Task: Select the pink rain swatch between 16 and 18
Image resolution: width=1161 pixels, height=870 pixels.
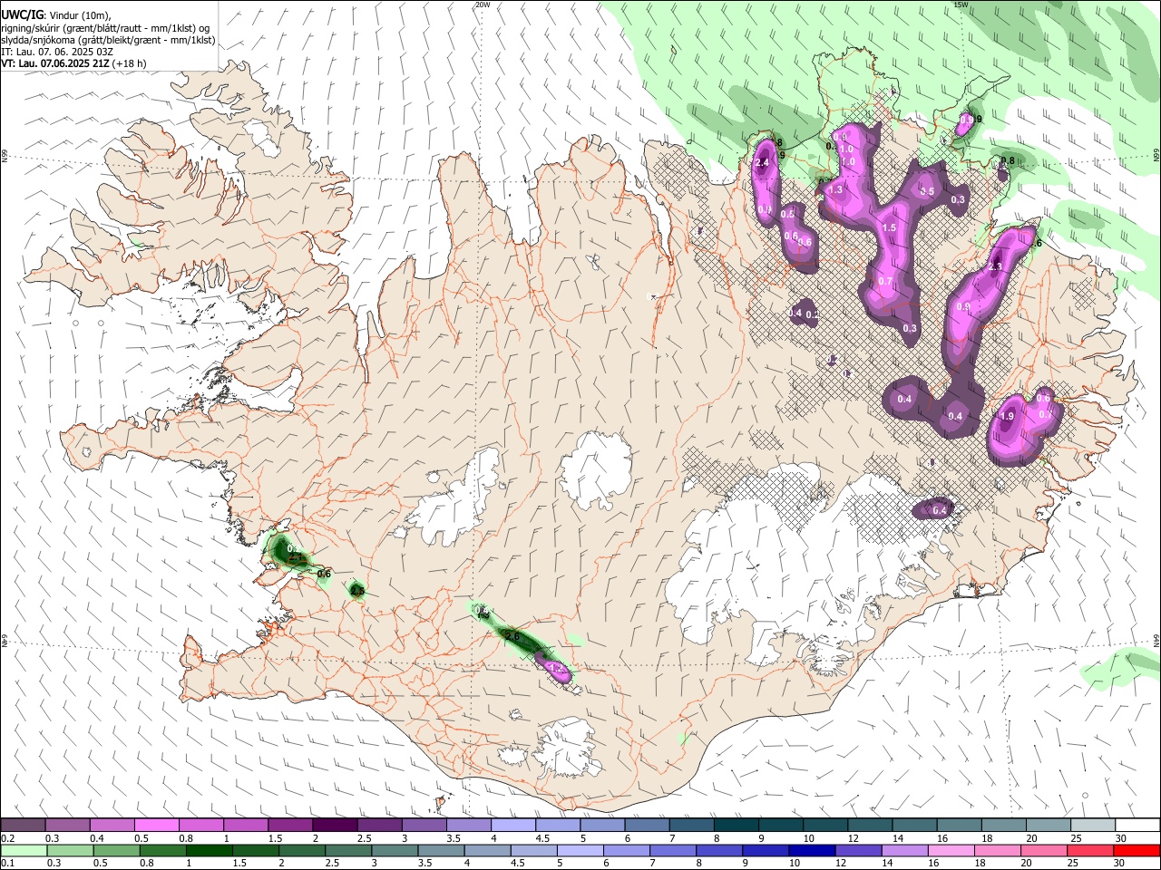Action: (951, 851)
